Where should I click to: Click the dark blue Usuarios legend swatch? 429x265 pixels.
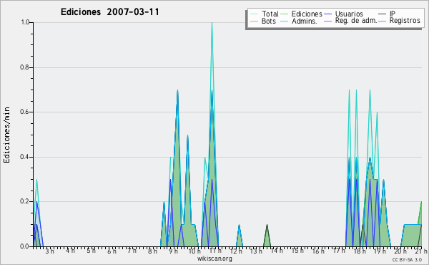[x=327, y=14]
